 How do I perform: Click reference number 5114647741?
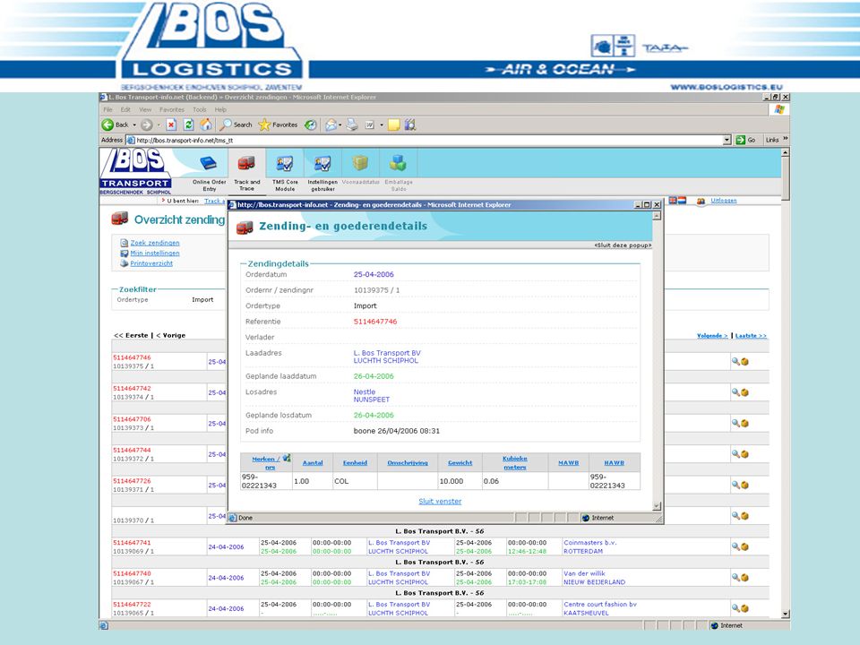pyautogui.click(x=132, y=543)
